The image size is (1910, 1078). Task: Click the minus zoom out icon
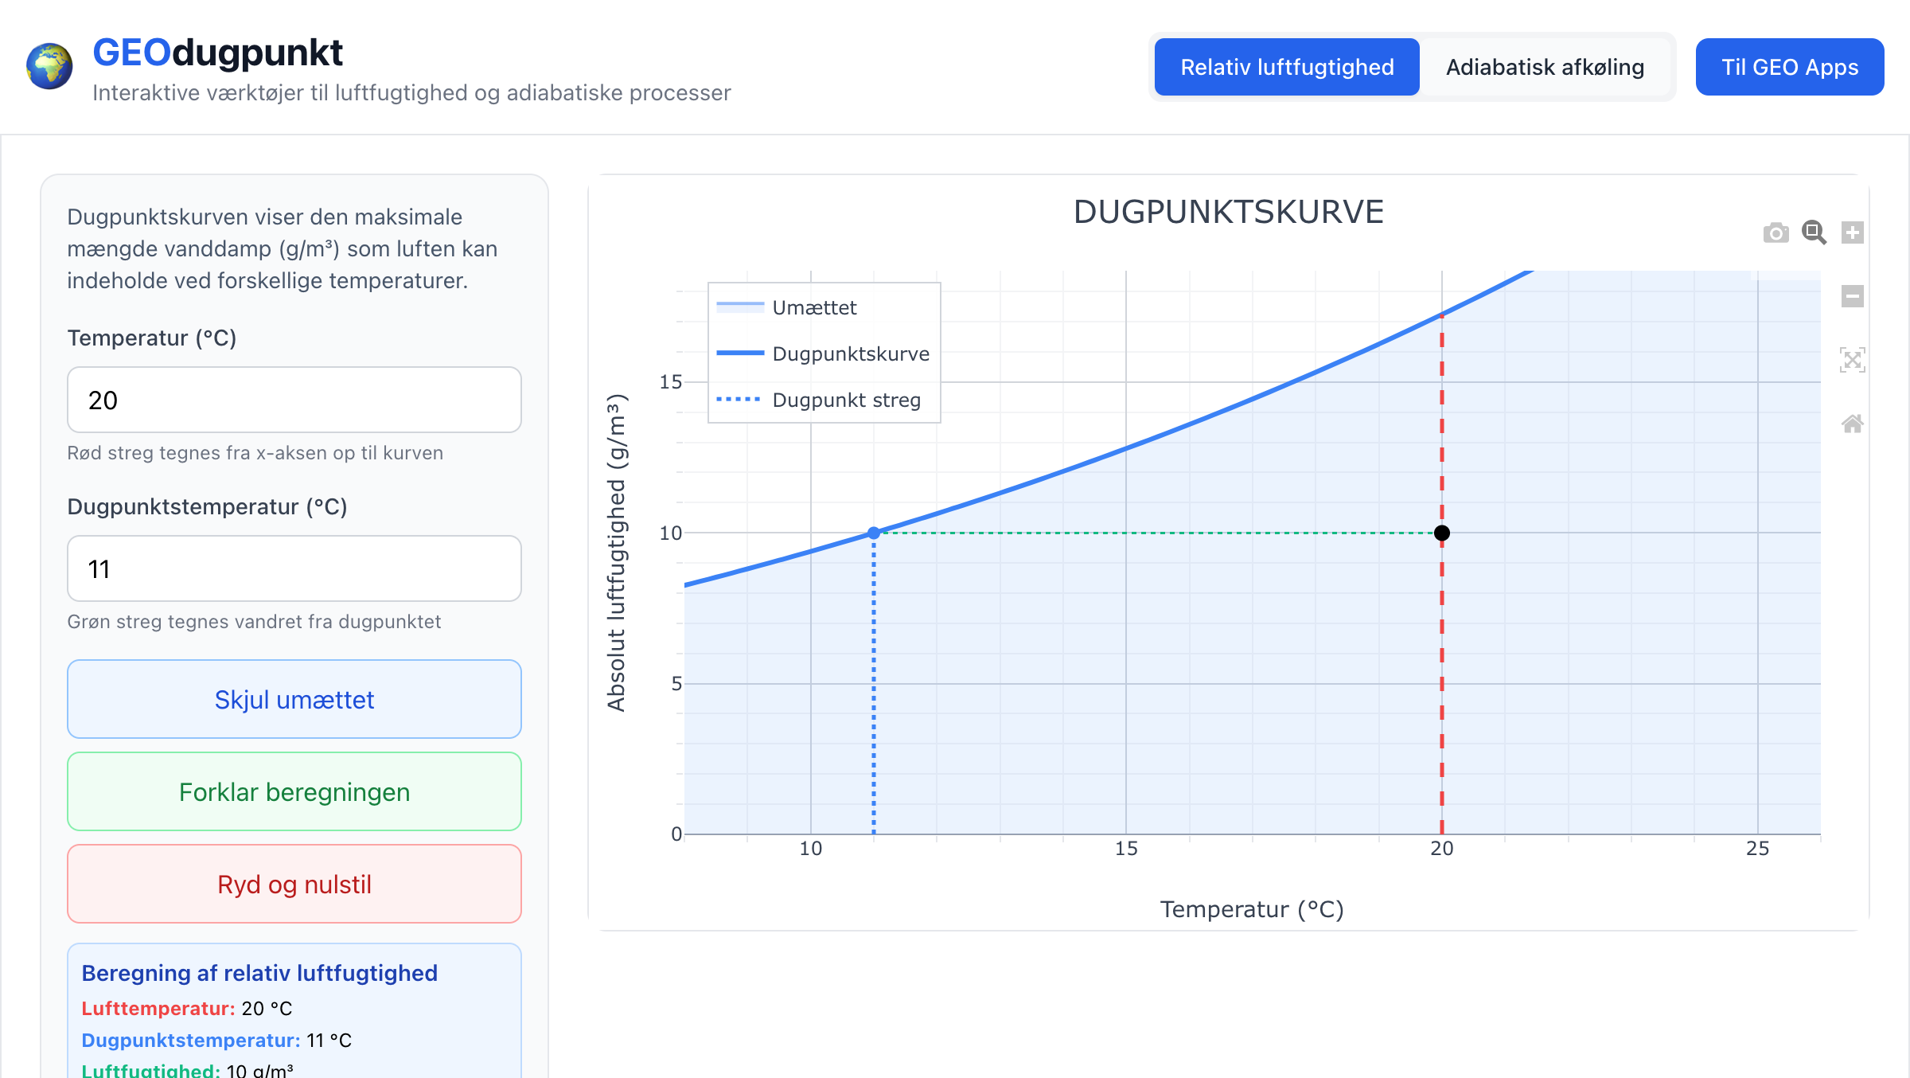point(1852,296)
